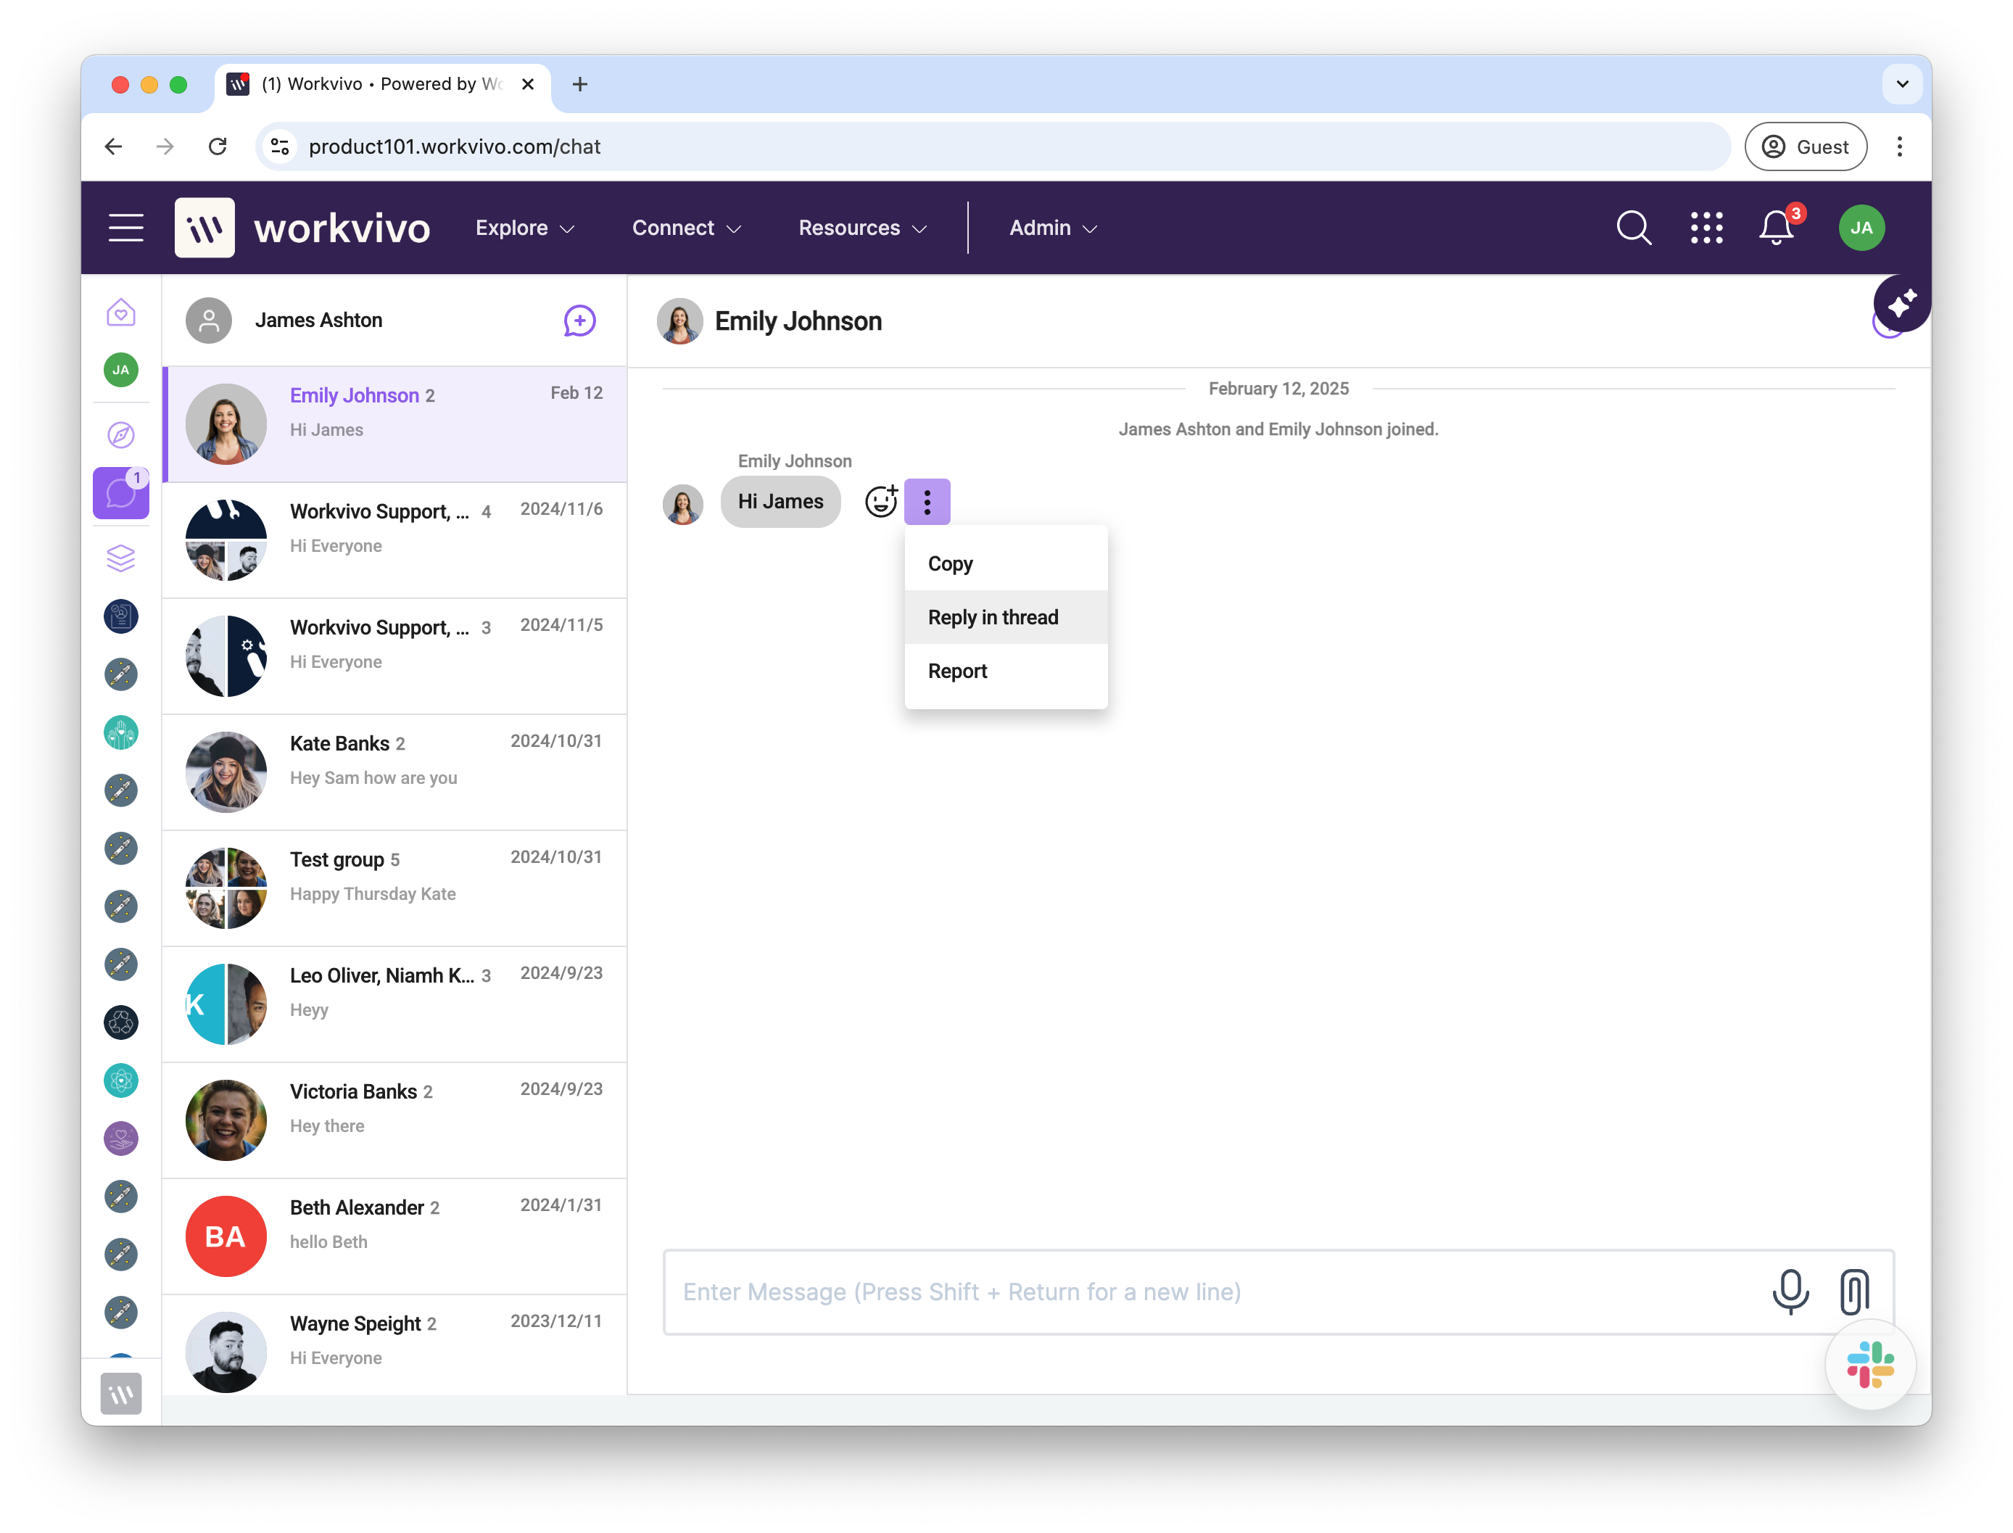Open the notifications bell

pos(1777,227)
